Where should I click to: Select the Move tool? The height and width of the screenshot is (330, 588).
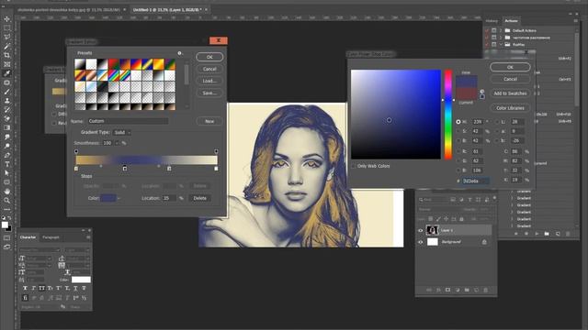coord(6,19)
